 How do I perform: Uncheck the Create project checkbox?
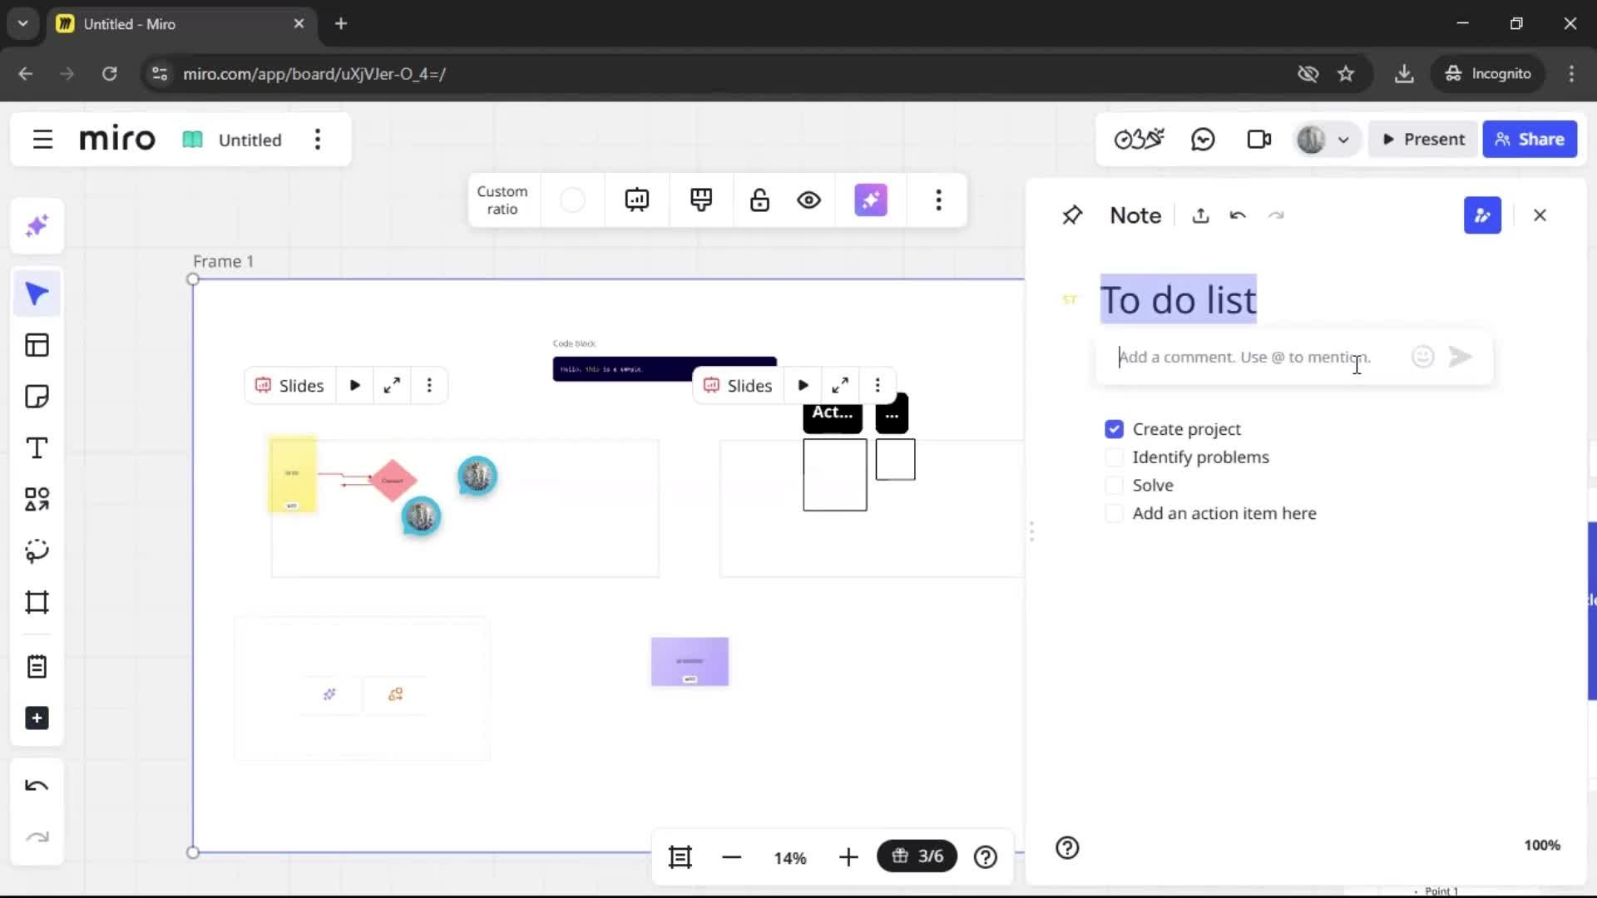pyautogui.click(x=1114, y=429)
